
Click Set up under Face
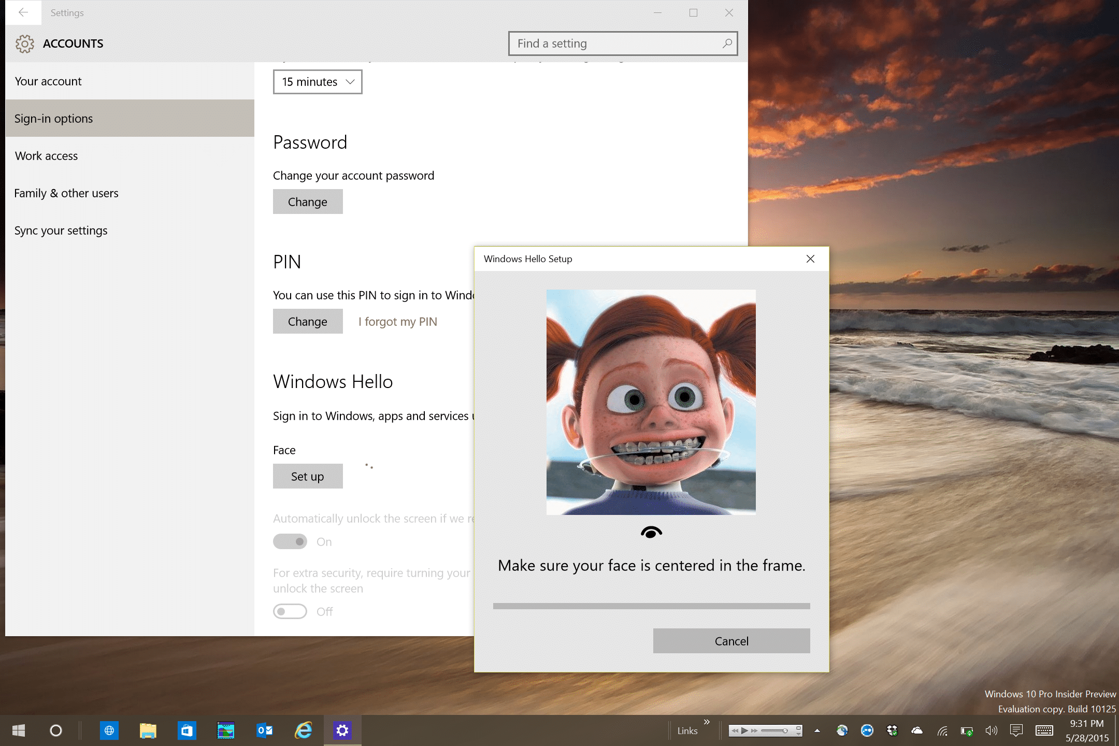pos(308,476)
